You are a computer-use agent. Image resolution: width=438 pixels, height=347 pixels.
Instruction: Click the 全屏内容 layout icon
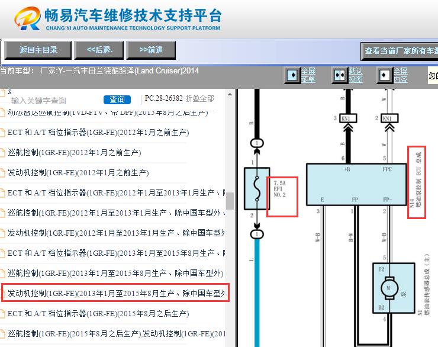[x=384, y=75]
